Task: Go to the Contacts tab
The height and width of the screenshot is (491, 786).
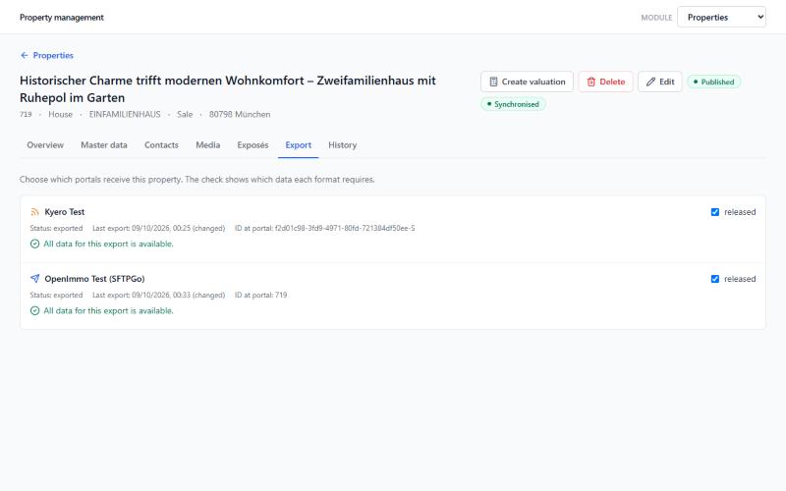Action: [x=161, y=144]
